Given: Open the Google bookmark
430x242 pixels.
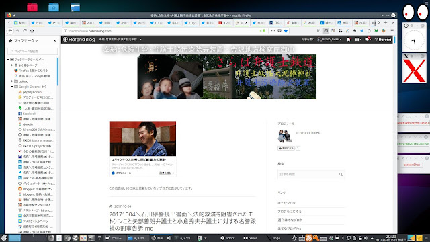Looking at the screenshot, I should [26, 124].
